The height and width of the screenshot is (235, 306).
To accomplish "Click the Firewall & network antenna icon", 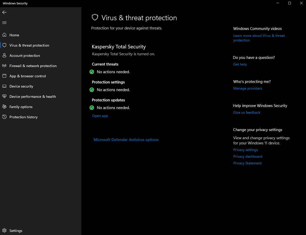I will [x=4, y=66].
